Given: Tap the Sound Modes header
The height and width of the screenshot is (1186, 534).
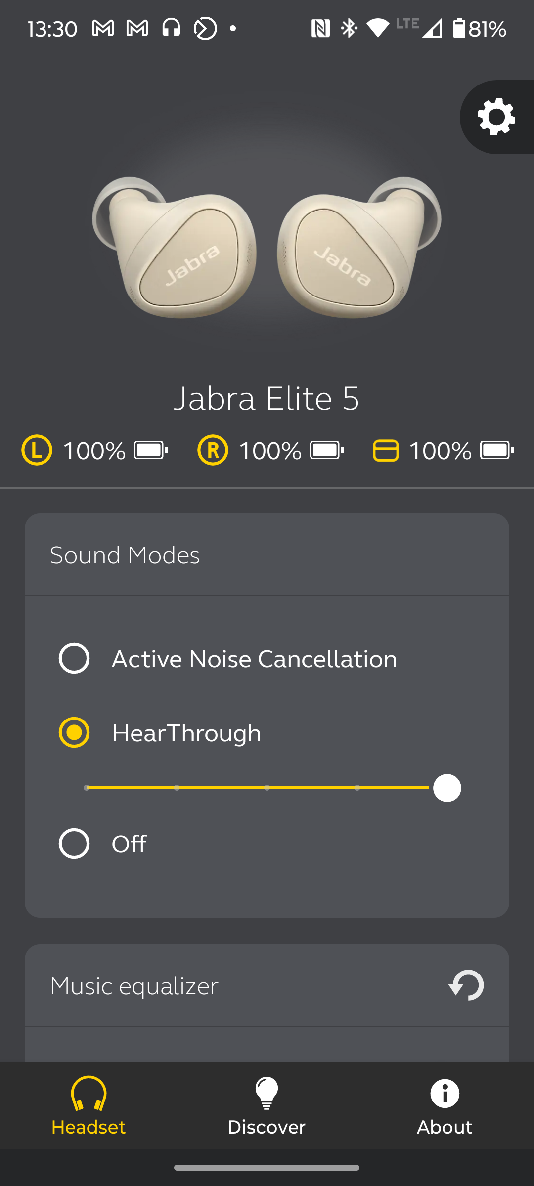Looking at the screenshot, I should tap(267, 554).
